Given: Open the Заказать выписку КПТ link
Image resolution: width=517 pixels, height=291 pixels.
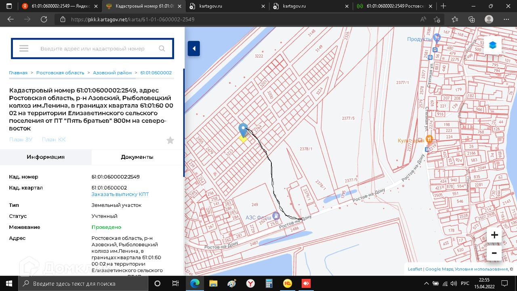Looking at the screenshot, I should point(120,194).
